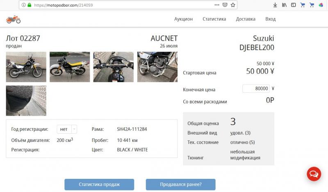Click the frame number SH42A-111284
Viewport: 328px width, 192px height.
[132, 129]
